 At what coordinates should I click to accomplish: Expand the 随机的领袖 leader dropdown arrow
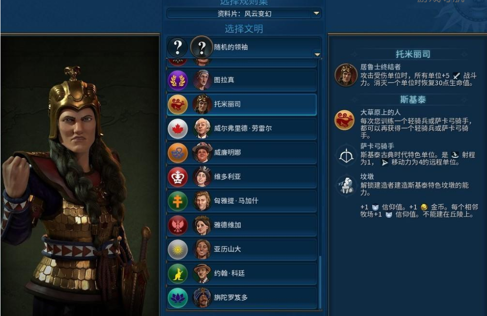(x=317, y=54)
